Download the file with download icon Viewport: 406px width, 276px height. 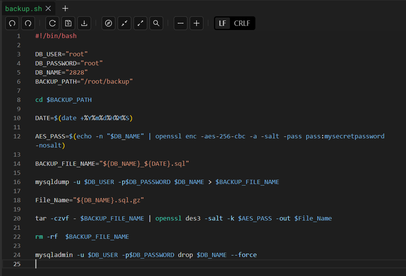(84, 23)
